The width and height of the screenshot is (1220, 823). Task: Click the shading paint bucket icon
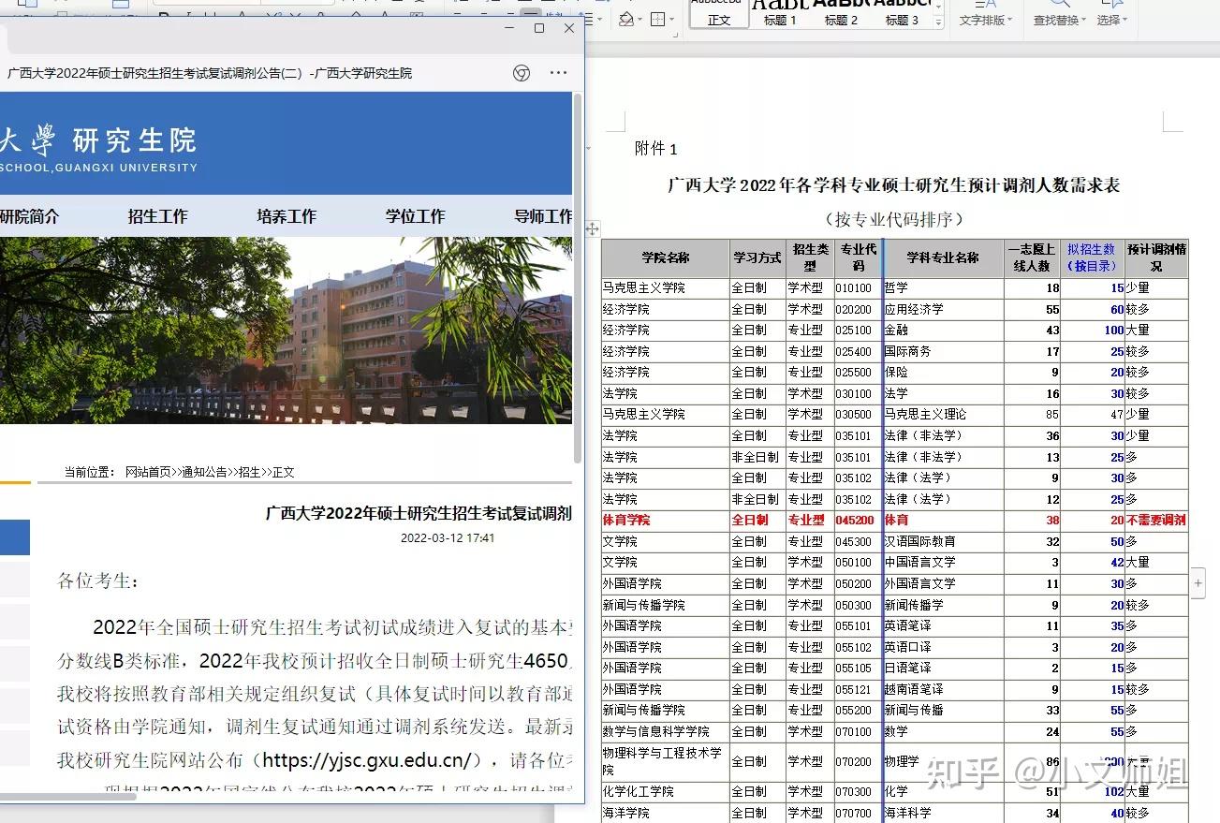click(x=626, y=19)
